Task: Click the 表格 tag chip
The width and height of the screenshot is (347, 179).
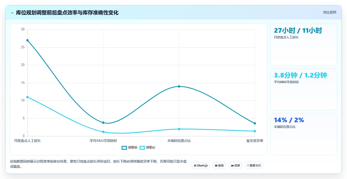Action: (219, 165)
